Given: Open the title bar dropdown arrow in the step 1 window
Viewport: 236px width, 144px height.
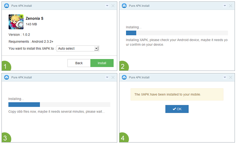Looking at the screenshot, I should [107, 6].
